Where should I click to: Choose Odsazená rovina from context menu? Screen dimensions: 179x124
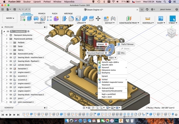click(x=109, y=70)
